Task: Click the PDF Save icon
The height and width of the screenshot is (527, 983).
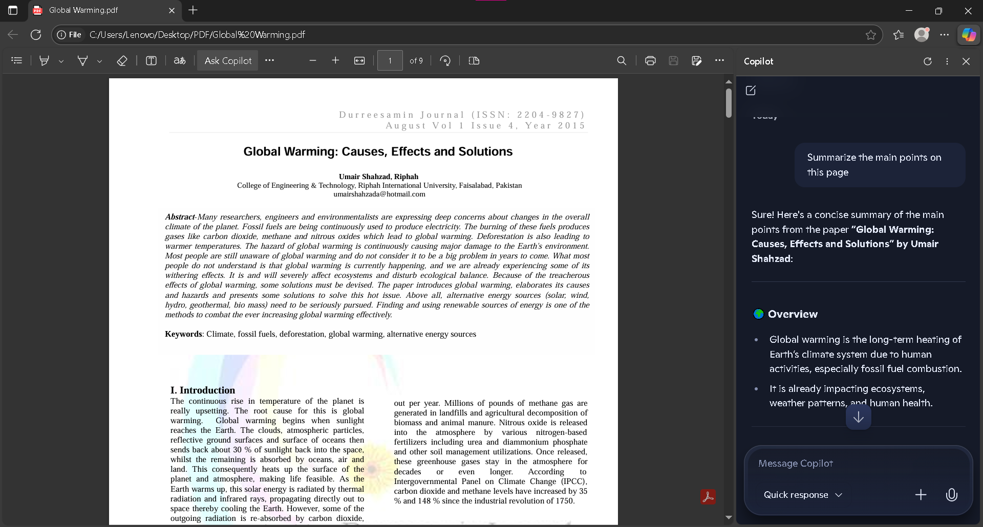Action: pyautogui.click(x=673, y=60)
